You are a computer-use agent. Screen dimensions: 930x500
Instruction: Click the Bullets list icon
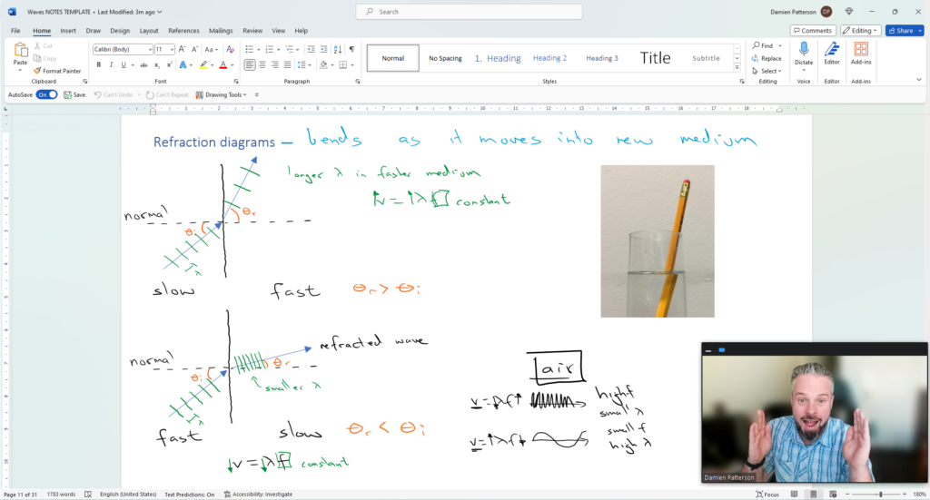(249, 49)
